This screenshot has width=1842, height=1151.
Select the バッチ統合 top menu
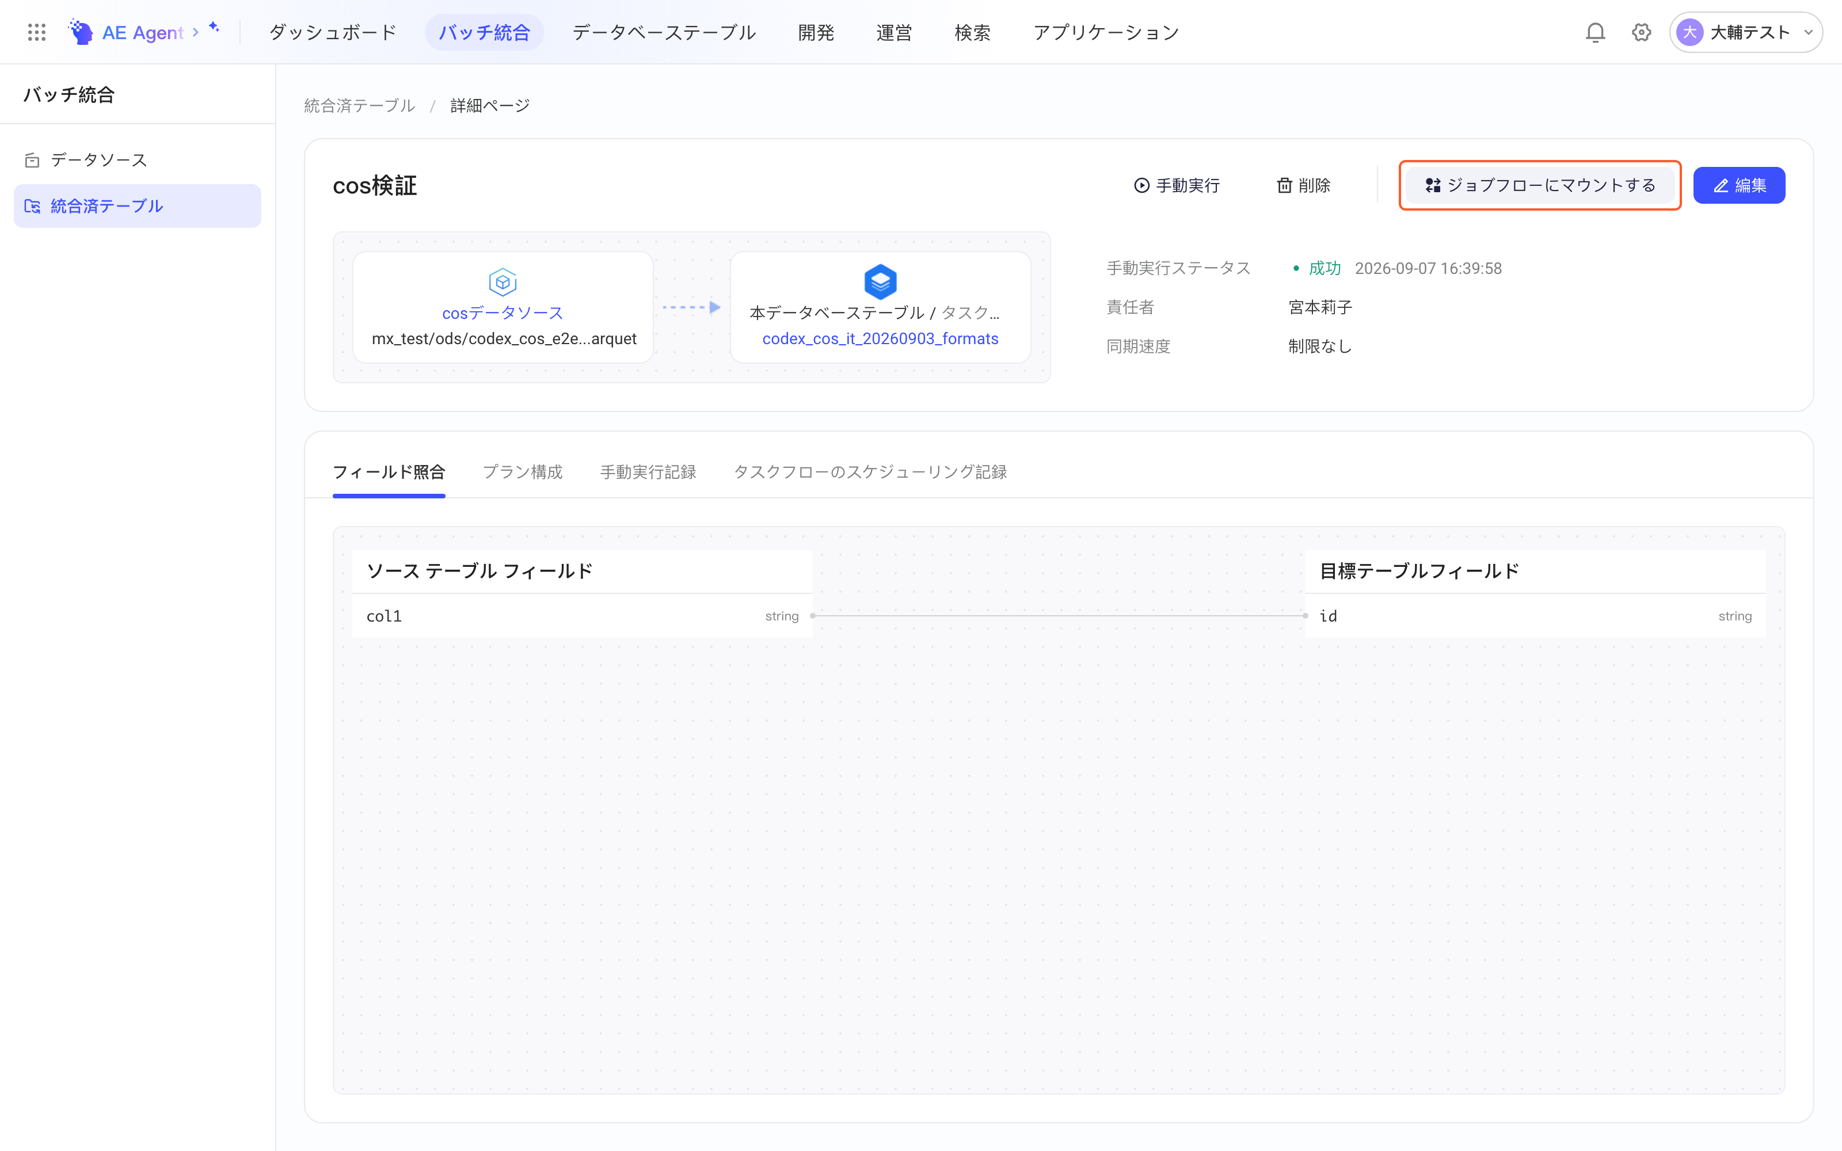(x=484, y=32)
